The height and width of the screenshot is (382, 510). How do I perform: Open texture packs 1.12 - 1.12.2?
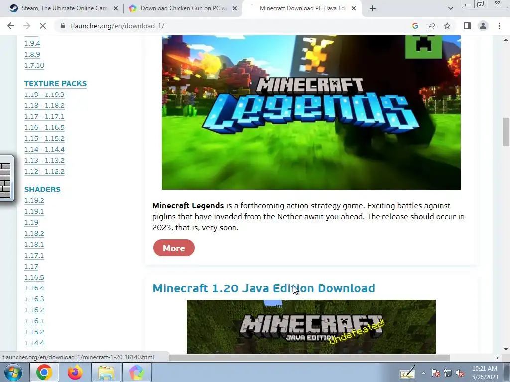click(x=44, y=172)
